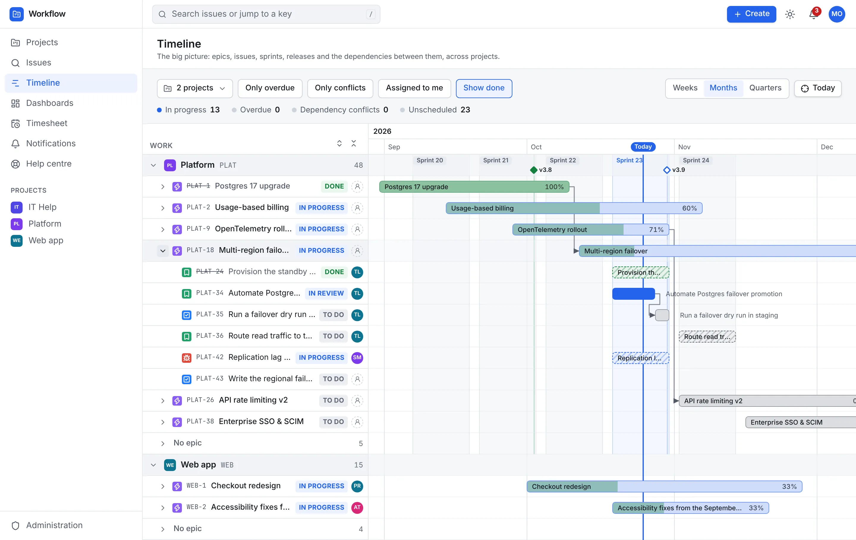The image size is (856, 540).
Task: Click the Workflow logo icon
Action: pyautogui.click(x=16, y=14)
